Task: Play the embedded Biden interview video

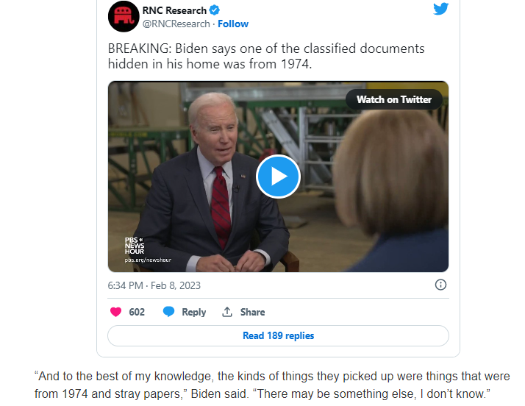Action: (278, 177)
